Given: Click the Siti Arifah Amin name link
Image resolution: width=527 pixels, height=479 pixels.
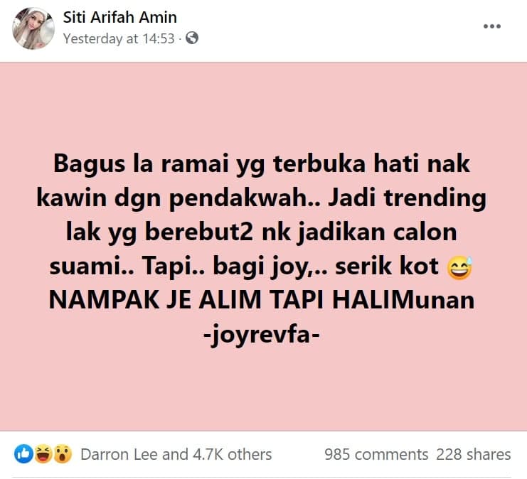Looking at the screenshot, I should click(120, 18).
